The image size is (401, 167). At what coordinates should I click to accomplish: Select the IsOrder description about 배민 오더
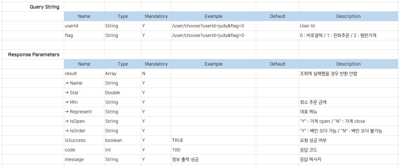click(341, 131)
